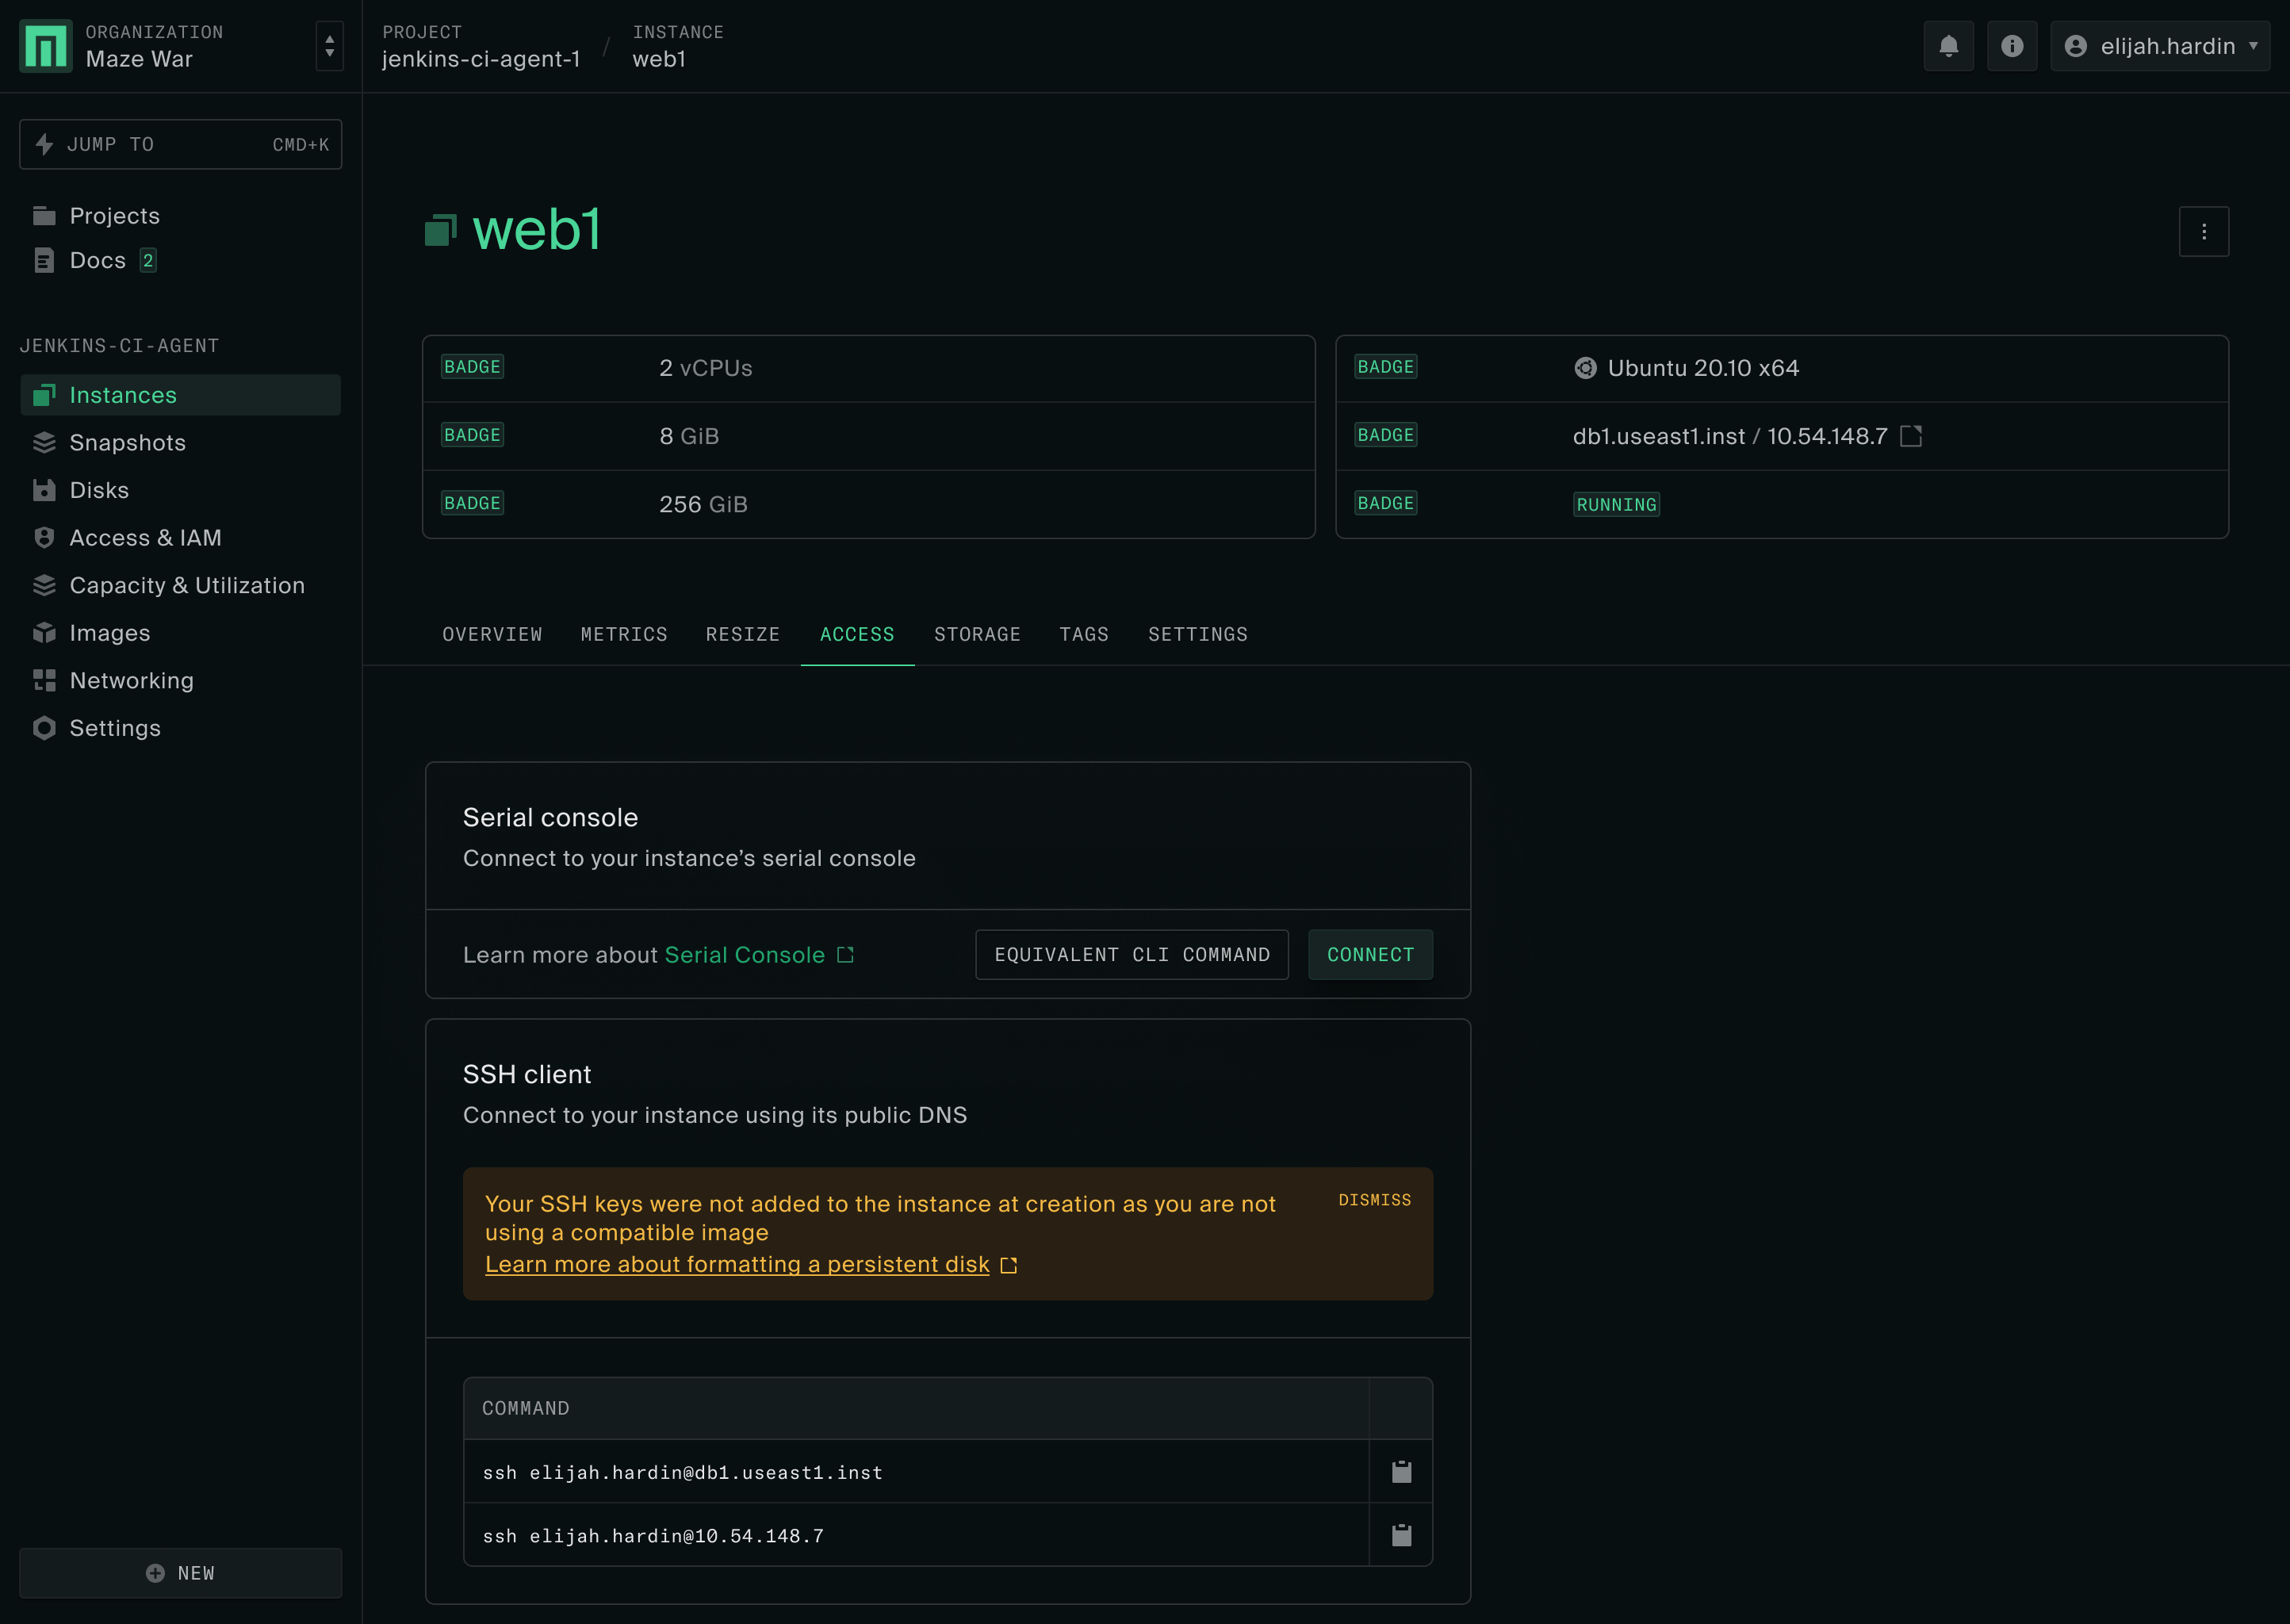Viewport: 2290px width, 1624px height.
Task: Click the Maze War organization logo
Action: pos(46,46)
